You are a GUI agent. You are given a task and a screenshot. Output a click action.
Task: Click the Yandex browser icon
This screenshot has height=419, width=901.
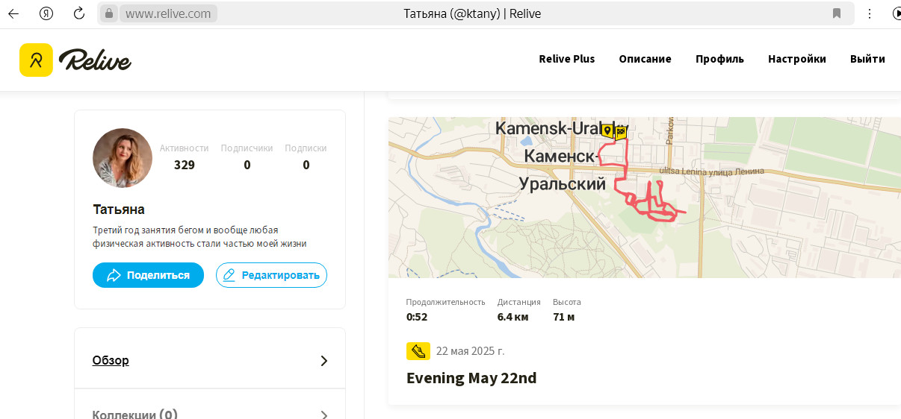(46, 13)
